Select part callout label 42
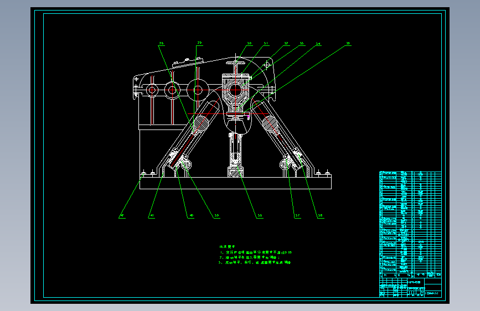 click(x=122, y=215)
